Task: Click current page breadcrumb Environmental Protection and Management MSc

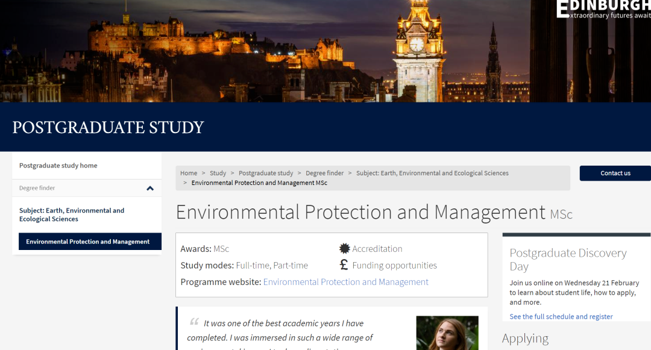Action: click(259, 183)
